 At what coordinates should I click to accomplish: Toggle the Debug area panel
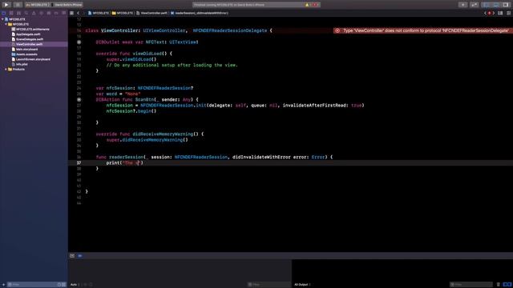[496, 5]
